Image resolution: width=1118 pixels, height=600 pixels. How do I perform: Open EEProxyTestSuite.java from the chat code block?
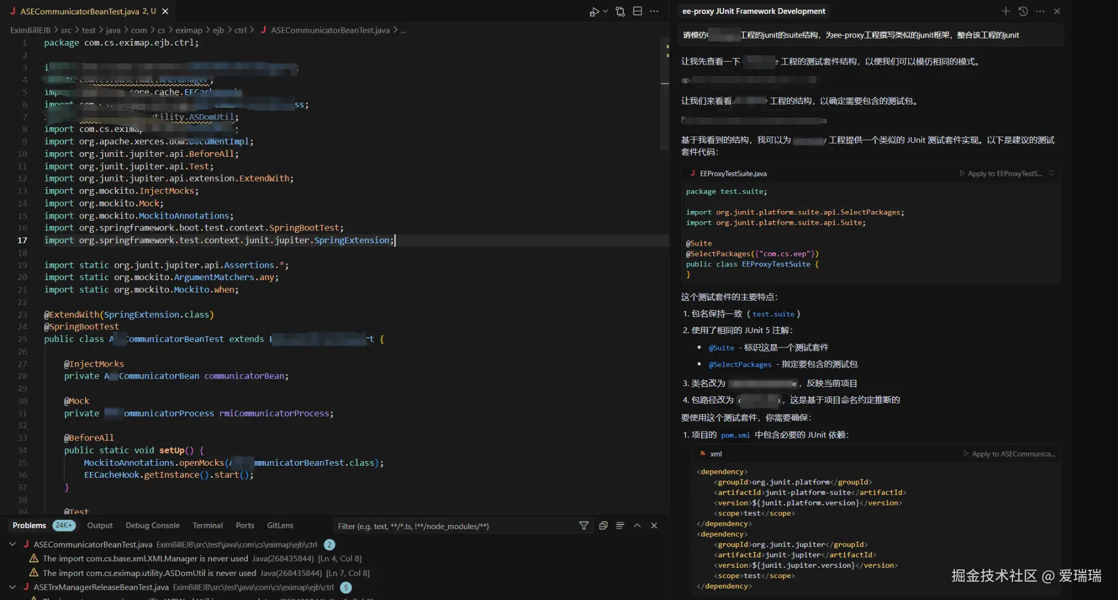pos(733,173)
